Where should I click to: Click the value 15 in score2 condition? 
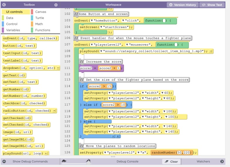tap(109, 86)
